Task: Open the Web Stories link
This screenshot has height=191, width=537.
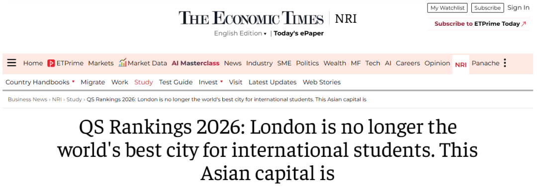Action: click(322, 82)
